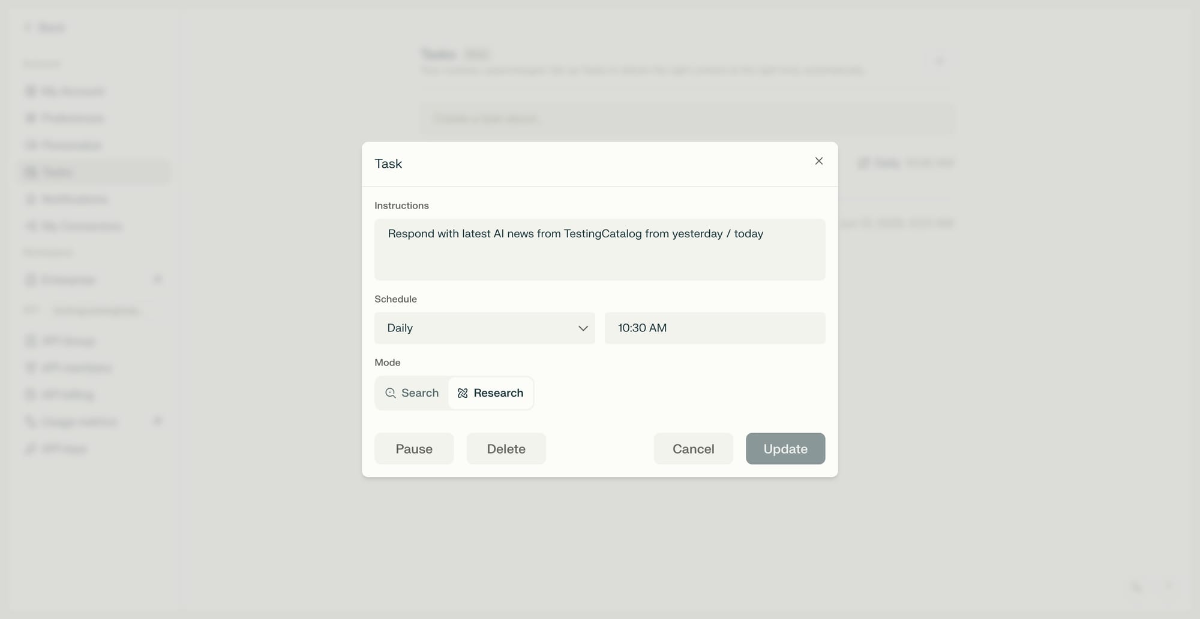Edit the Instructions text area
This screenshot has width=1200, height=619.
click(600, 249)
